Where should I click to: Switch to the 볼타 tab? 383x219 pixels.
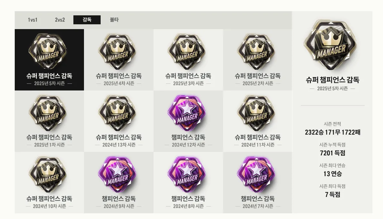click(x=114, y=20)
